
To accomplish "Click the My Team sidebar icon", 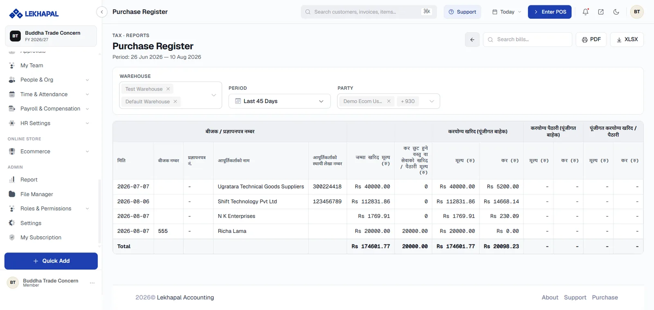I will 12,65.
